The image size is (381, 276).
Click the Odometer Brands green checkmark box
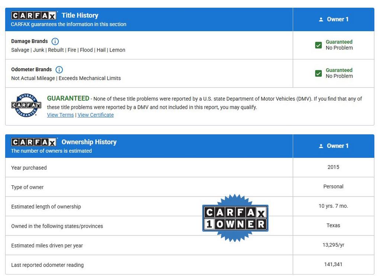point(318,73)
